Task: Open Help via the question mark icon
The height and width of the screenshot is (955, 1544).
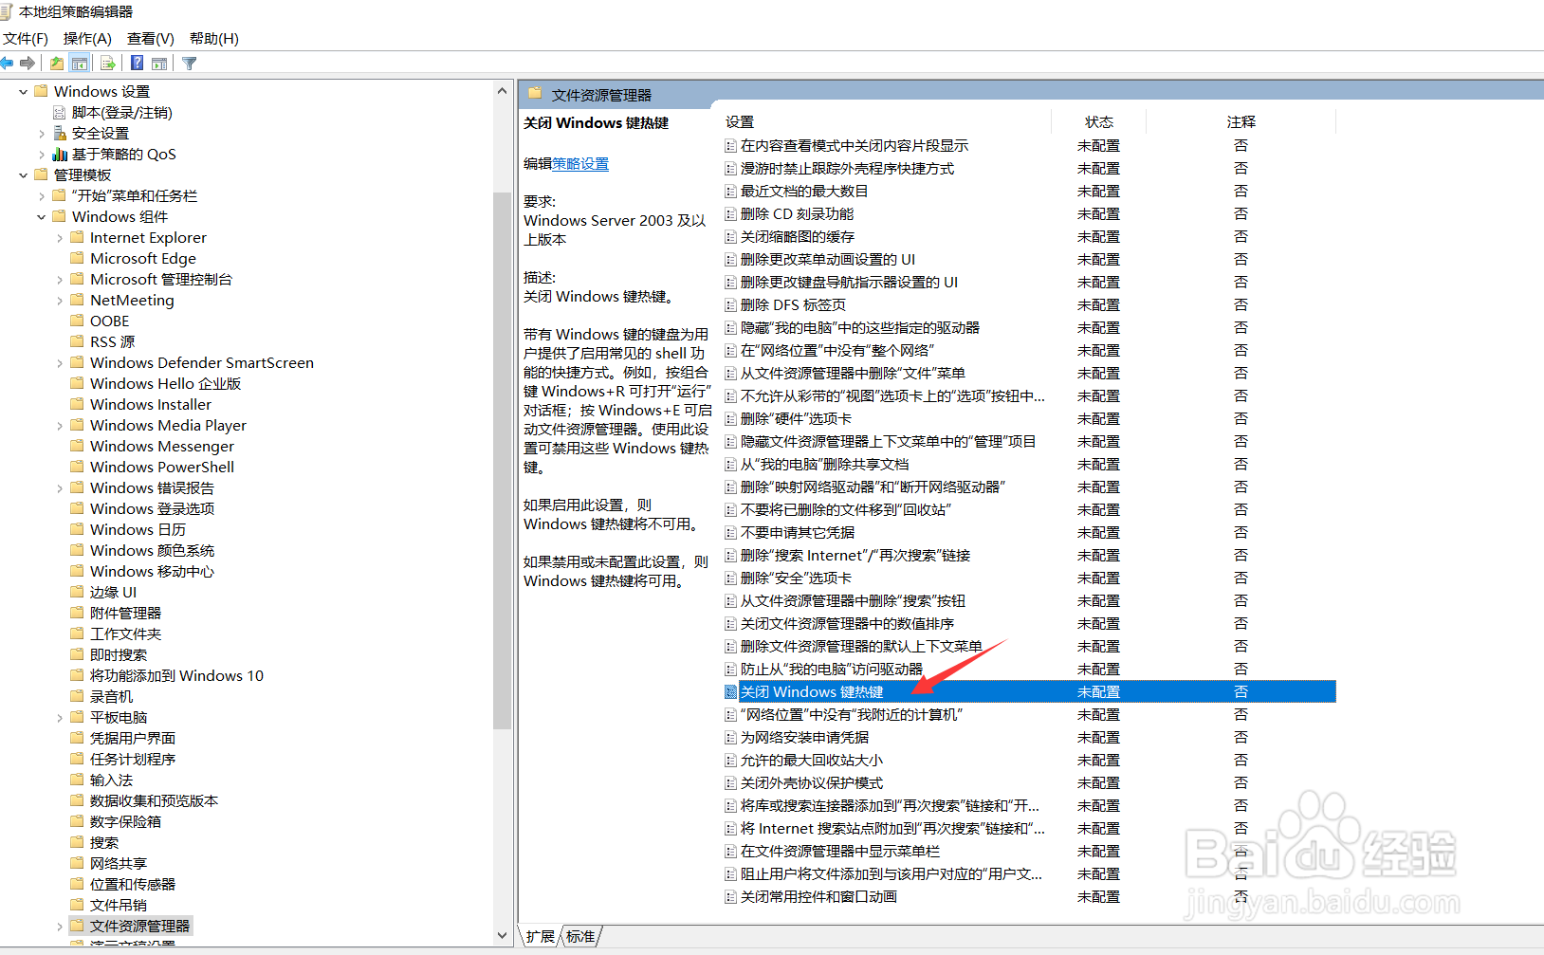Action: point(138,64)
